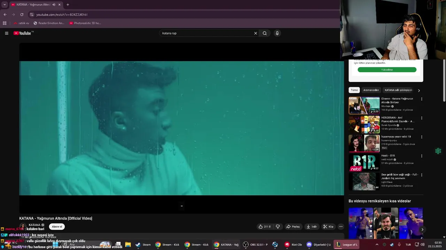Click the 'Bu videoyu remiksleyen kısa videolar' heading
This screenshot has width=446, height=250.
click(x=380, y=201)
